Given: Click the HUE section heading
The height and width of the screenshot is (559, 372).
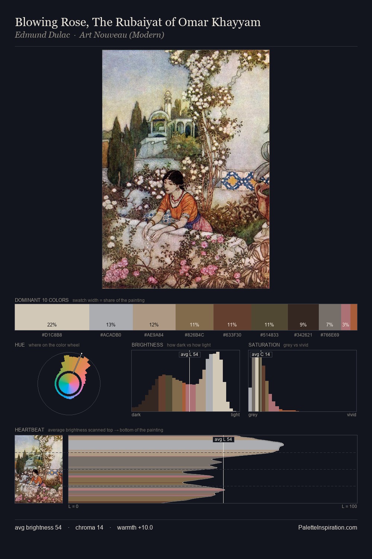Looking at the screenshot, I should point(20,345).
